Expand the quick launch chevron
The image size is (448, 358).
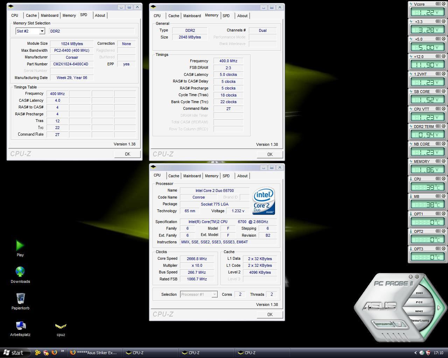63,351
